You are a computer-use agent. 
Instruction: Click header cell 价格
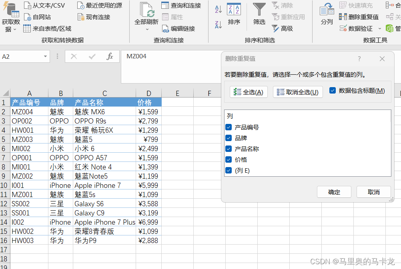tap(148, 102)
